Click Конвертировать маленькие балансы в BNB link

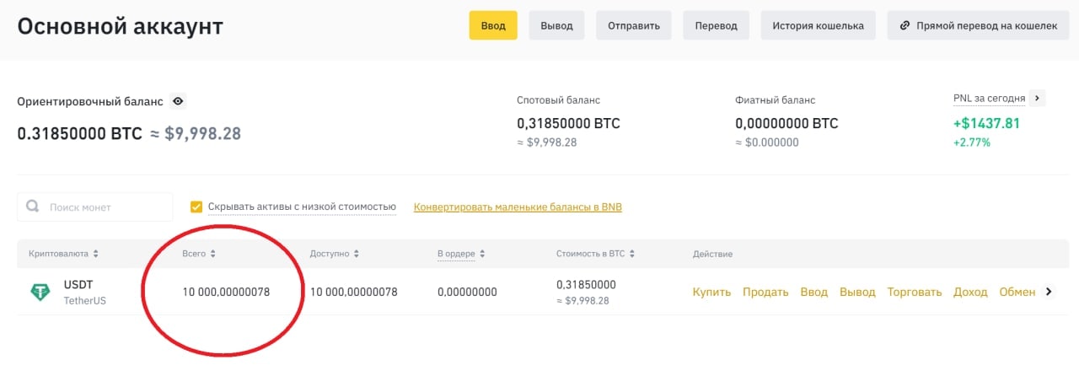pyautogui.click(x=518, y=207)
